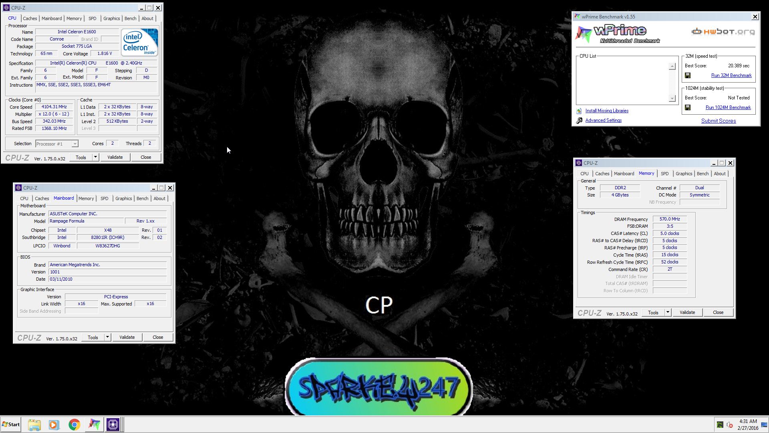Open the Mainboard tab in the CPU window

(x=52, y=18)
